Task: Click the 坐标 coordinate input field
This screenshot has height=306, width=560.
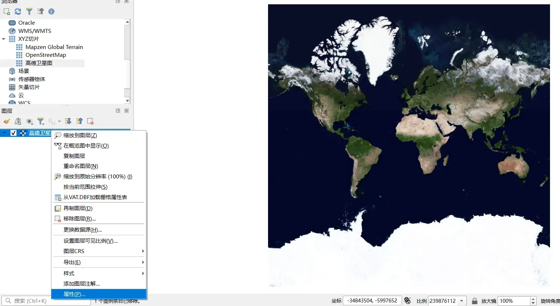Action: click(372, 301)
